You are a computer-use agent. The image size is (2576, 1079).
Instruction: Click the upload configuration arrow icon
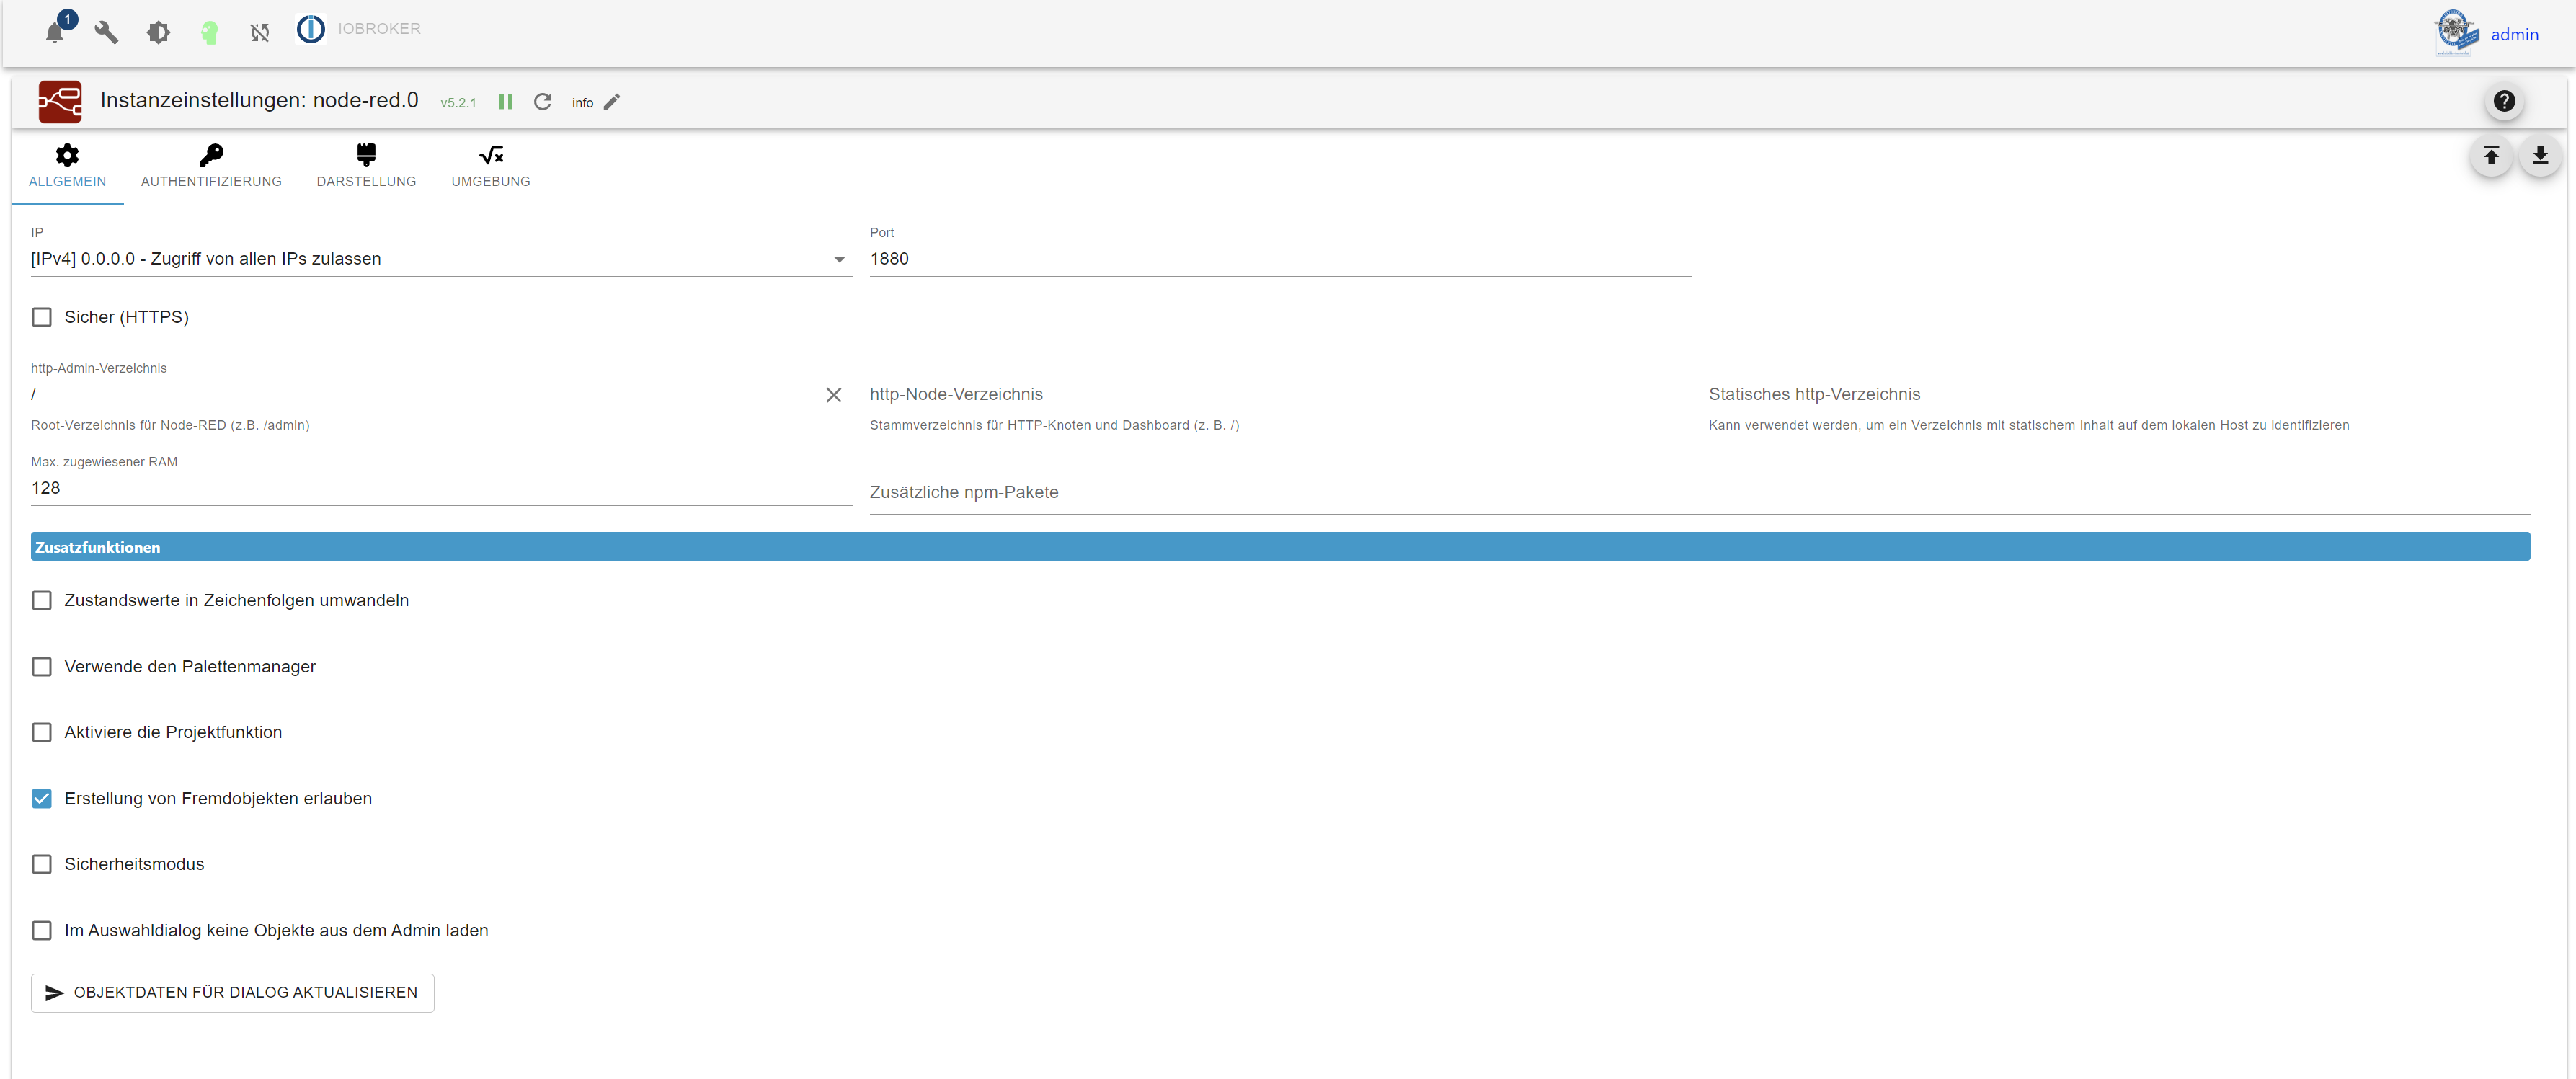coord(2491,155)
